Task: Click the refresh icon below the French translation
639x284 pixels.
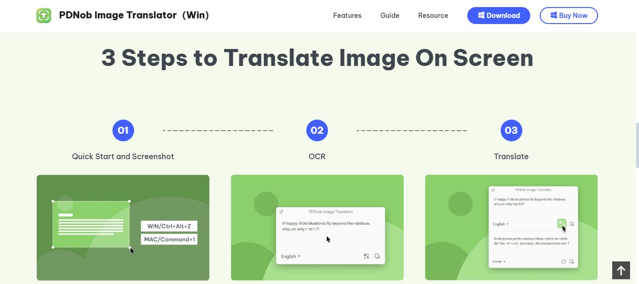Action: point(564,261)
